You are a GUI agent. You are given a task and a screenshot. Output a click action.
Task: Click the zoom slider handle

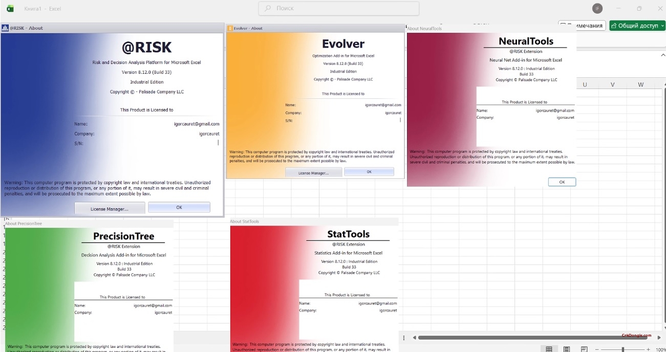[x=623, y=349]
